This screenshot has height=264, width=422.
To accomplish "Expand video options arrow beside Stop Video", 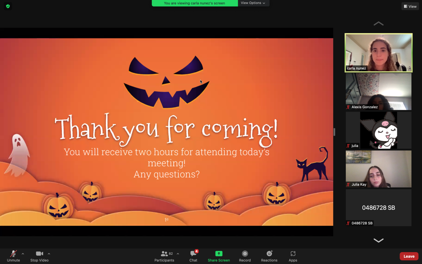I will (49, 254).
